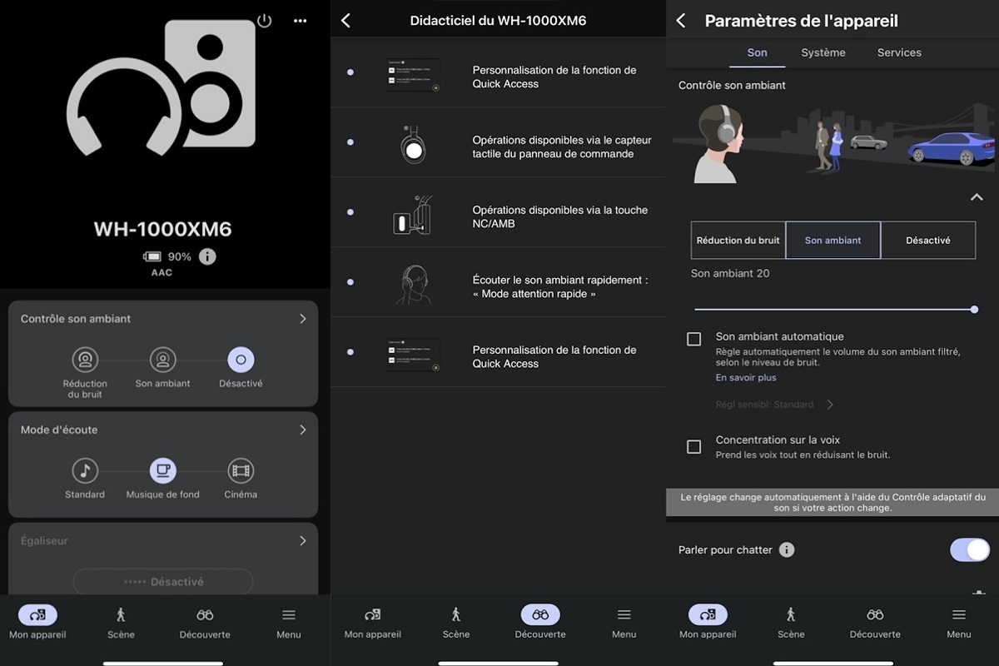This screenshot has width=999, height=666.
Task: Open Scène on the home screen's bottom bar
Action: [x=121, y=621]
